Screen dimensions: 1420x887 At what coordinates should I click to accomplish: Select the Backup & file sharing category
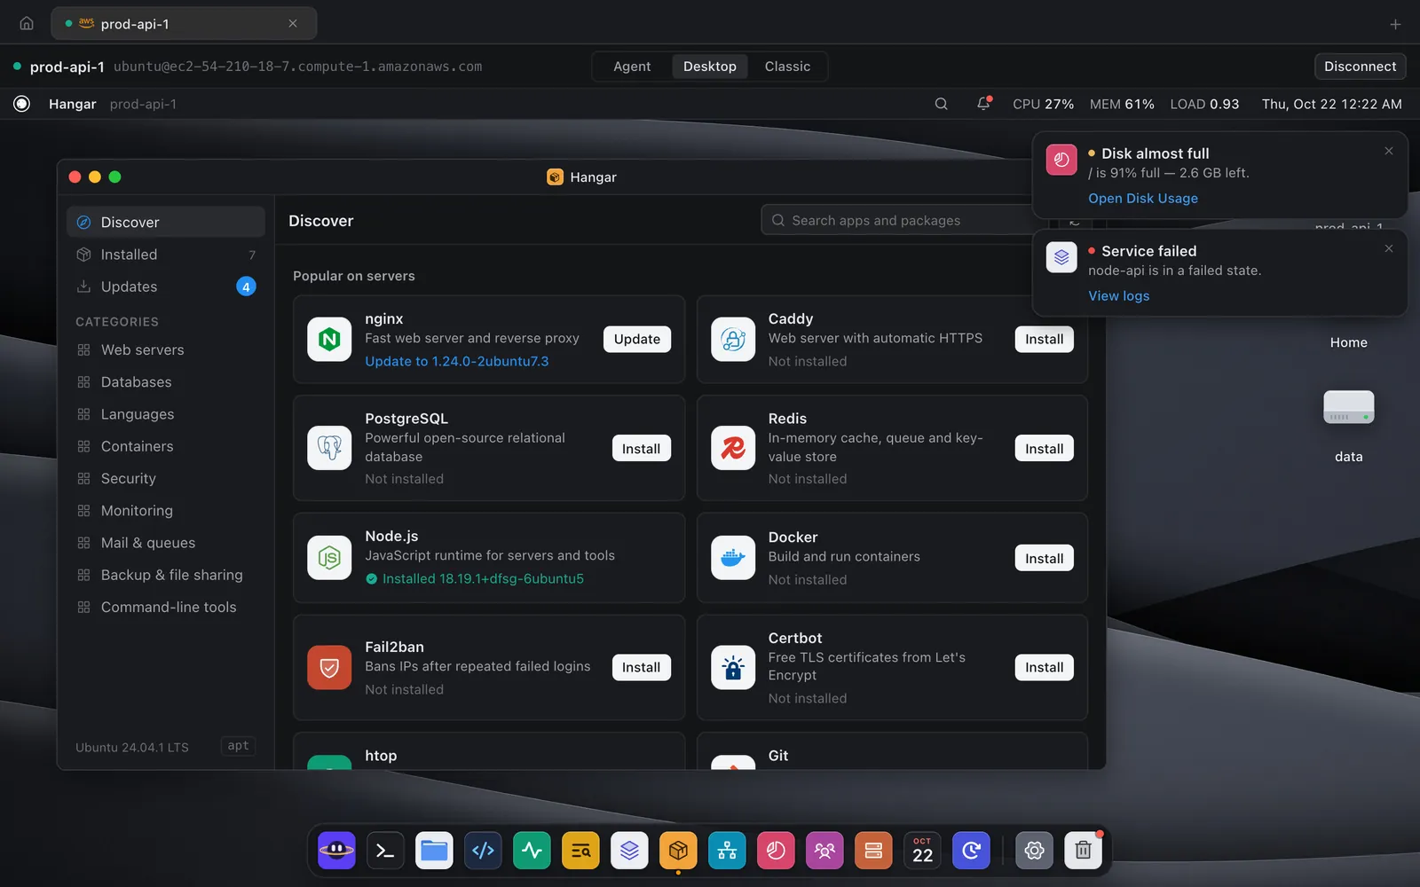(x=166, y=575)
